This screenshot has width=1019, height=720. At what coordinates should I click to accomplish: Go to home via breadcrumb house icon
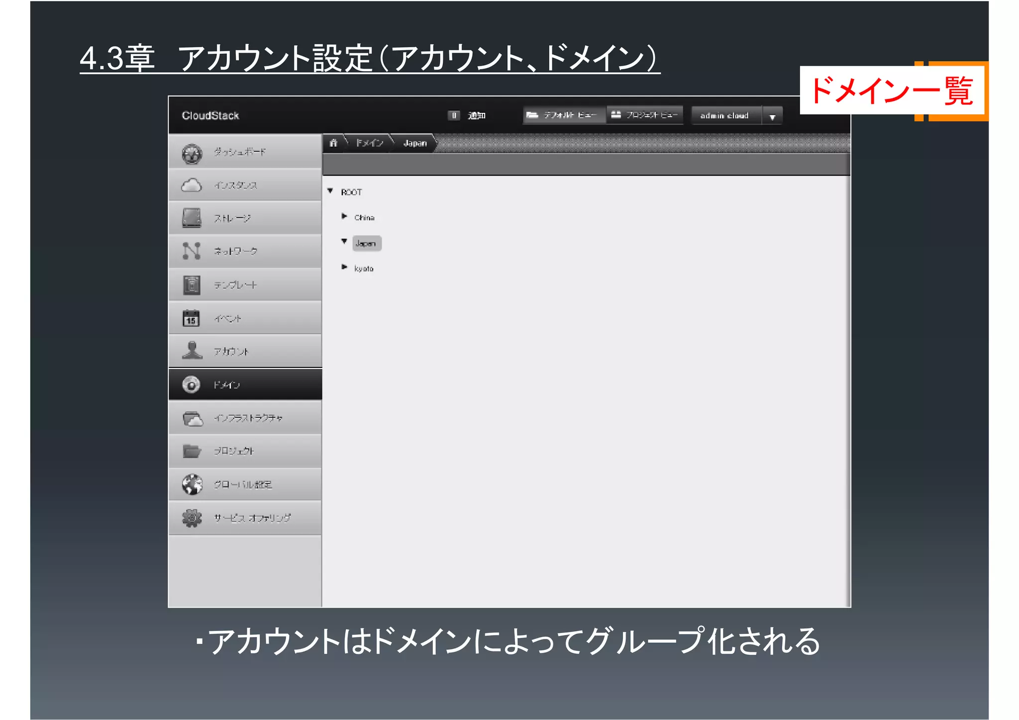(333, 143)
